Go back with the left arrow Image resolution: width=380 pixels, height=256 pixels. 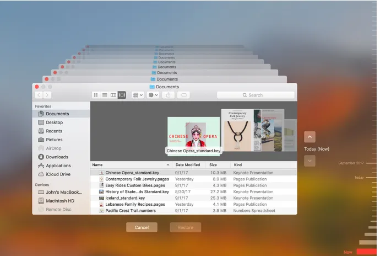pyautogui.click(x=39, y=95)
